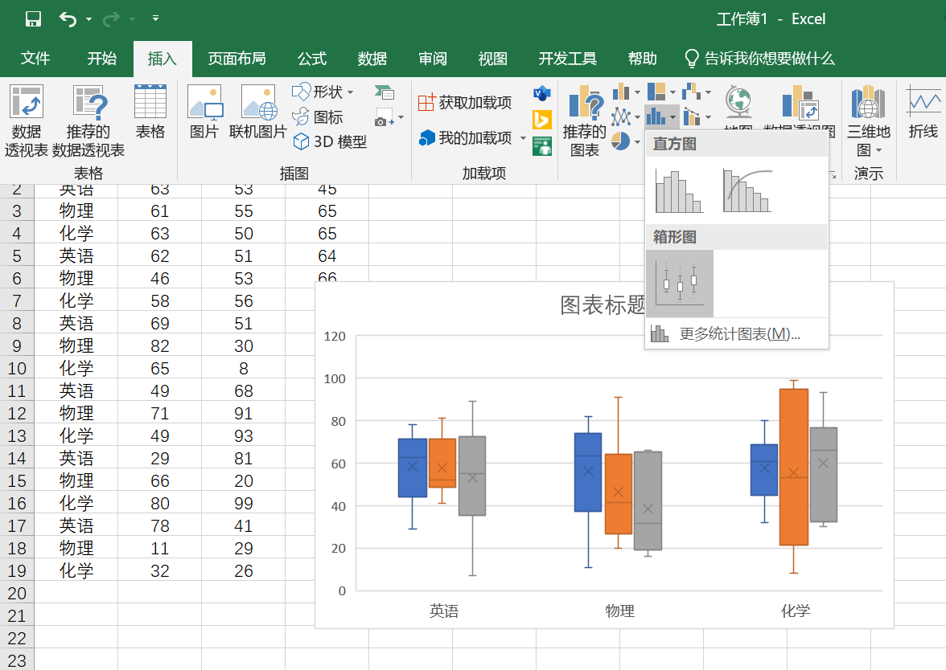Insert icons (图标)
The image size is (946, 670).
pos(318,116)
